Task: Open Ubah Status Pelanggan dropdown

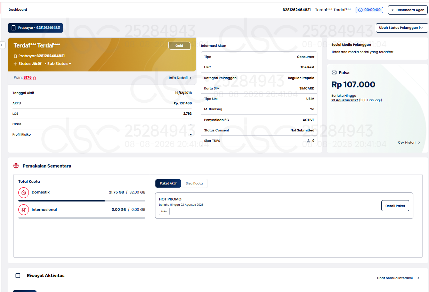Action: tap(402, 28)
